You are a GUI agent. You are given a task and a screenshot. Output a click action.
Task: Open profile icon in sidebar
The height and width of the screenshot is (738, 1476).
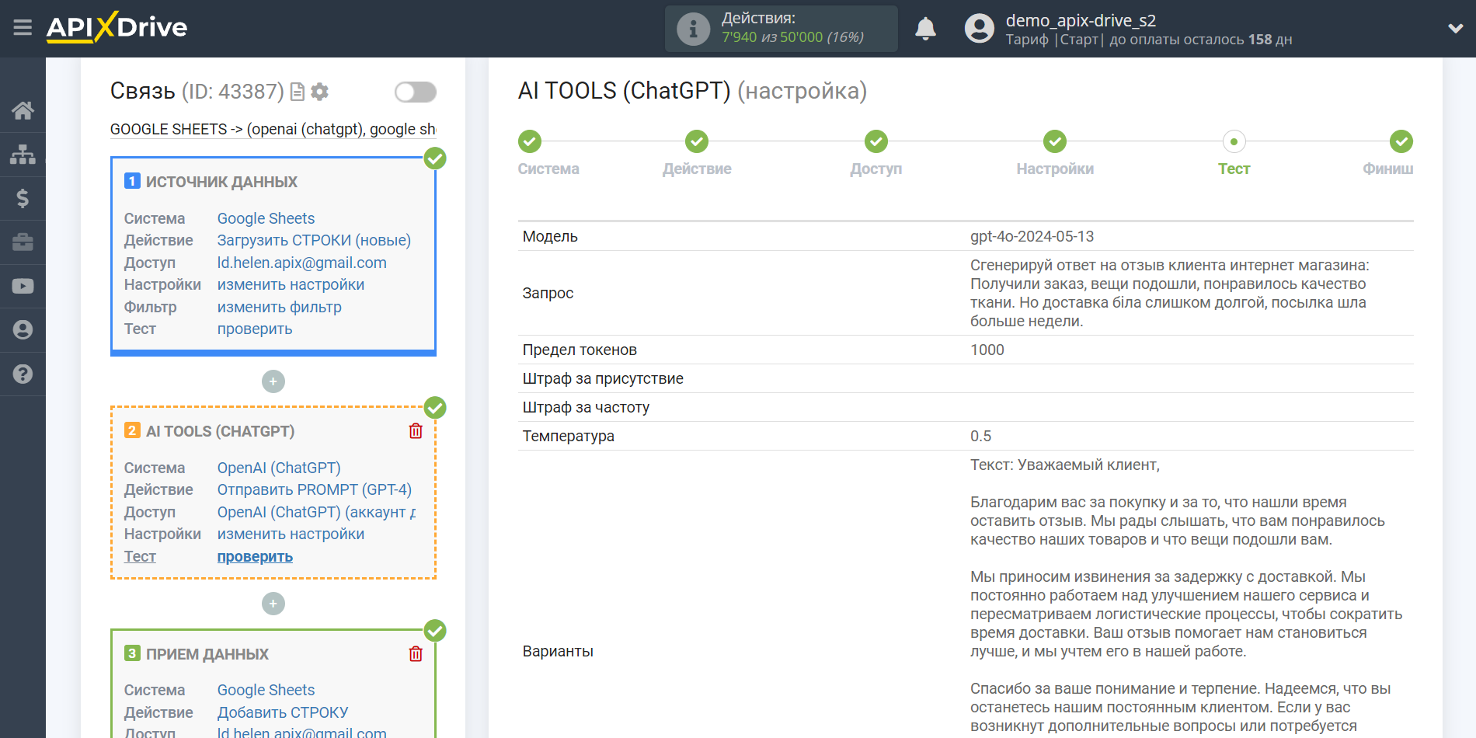(x=23, y=330)
